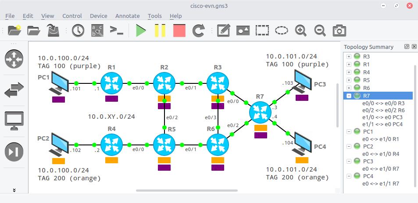Click the horizontal scrollbar under the canvas
The height and width of the screenshot is (203, 418).
[186, 190]
